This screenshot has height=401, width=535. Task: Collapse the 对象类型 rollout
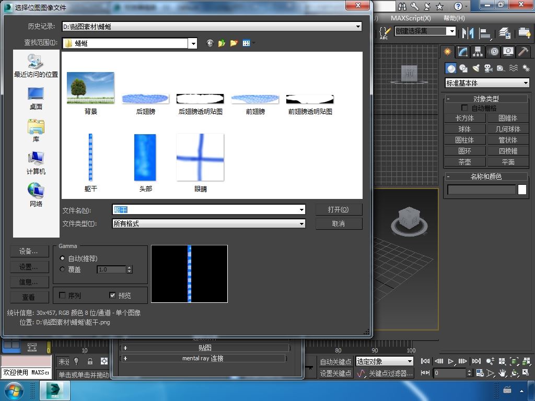(486, 99)
